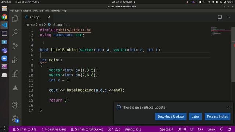Open the More Actions ellipsis menu
The width and height of the screenshot is (235, 132).
coord(228,17)
